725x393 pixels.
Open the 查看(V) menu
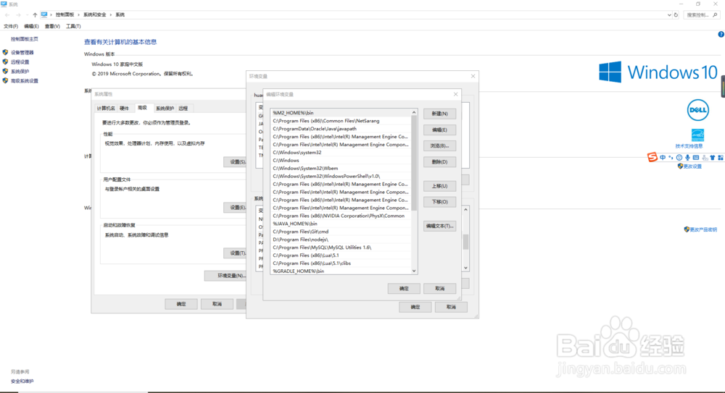coord(52,26)
